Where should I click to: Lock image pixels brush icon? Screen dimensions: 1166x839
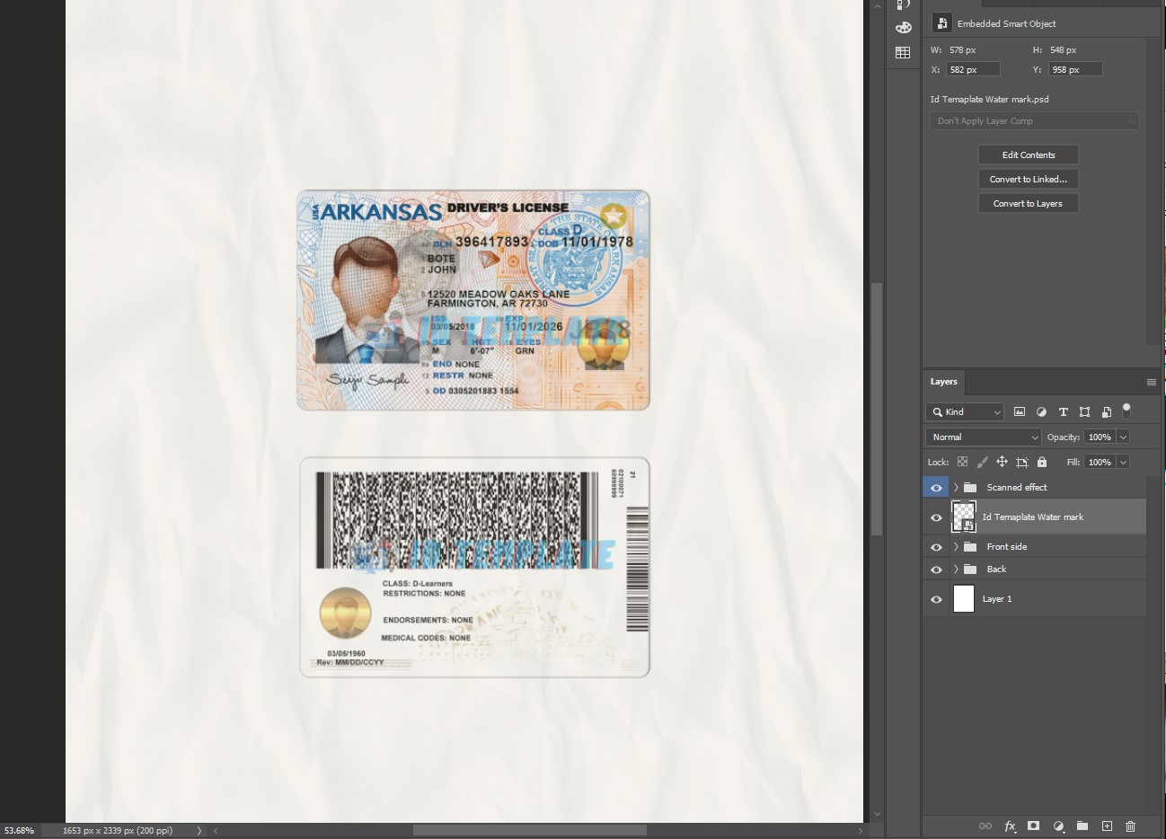click(982, 462)
